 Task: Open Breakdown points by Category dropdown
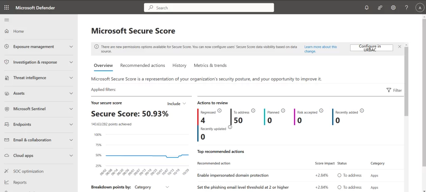[152, 187]
